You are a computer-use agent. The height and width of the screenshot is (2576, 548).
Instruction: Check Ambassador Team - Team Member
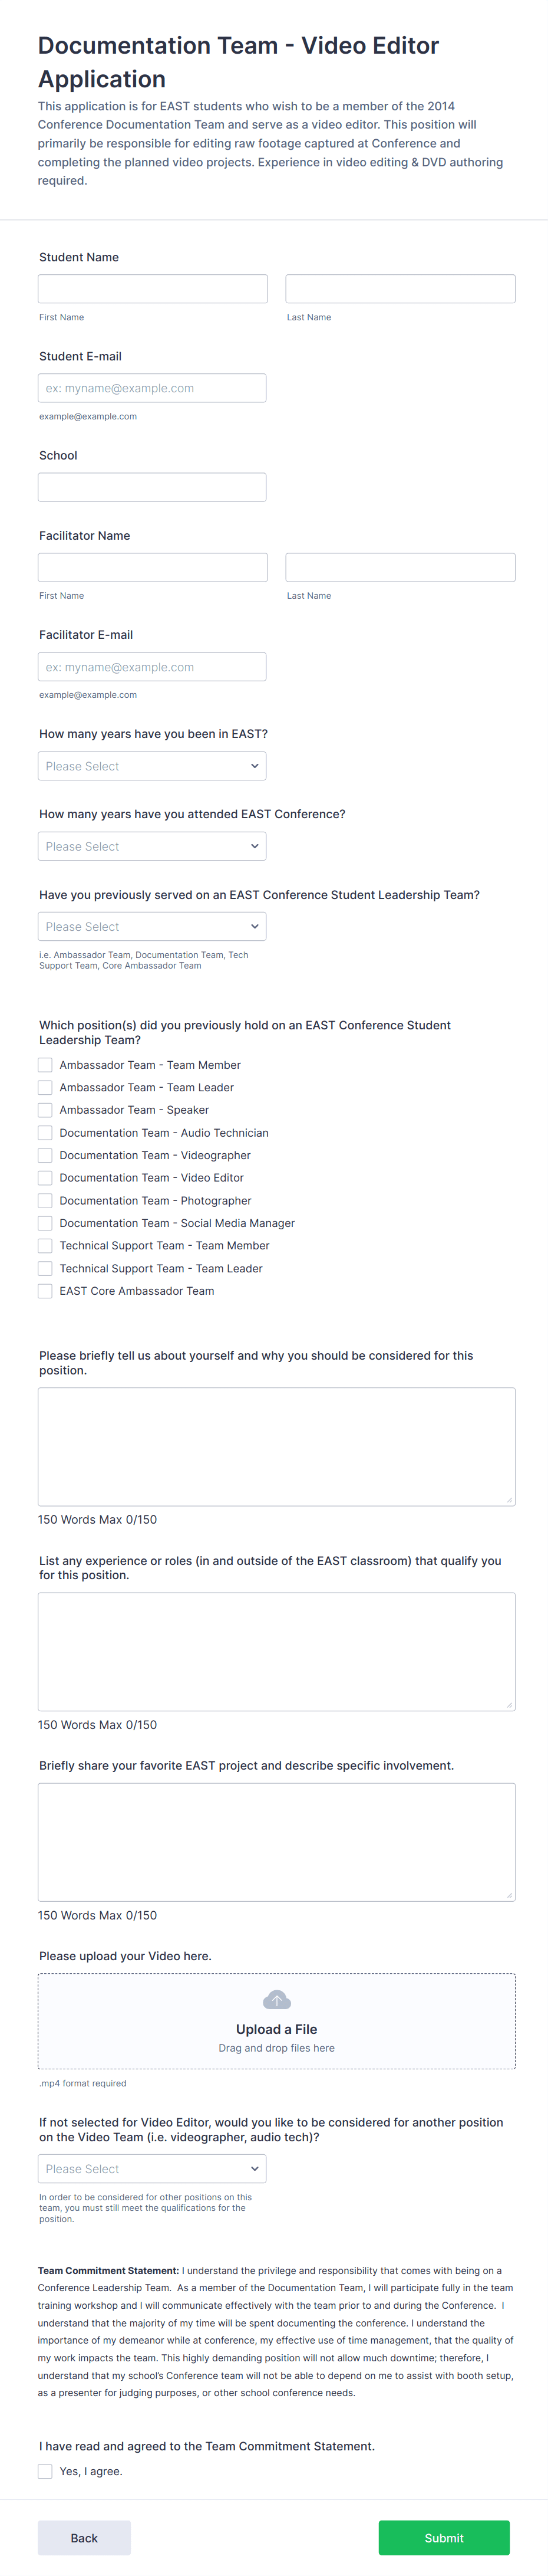tap(45, 1064)
